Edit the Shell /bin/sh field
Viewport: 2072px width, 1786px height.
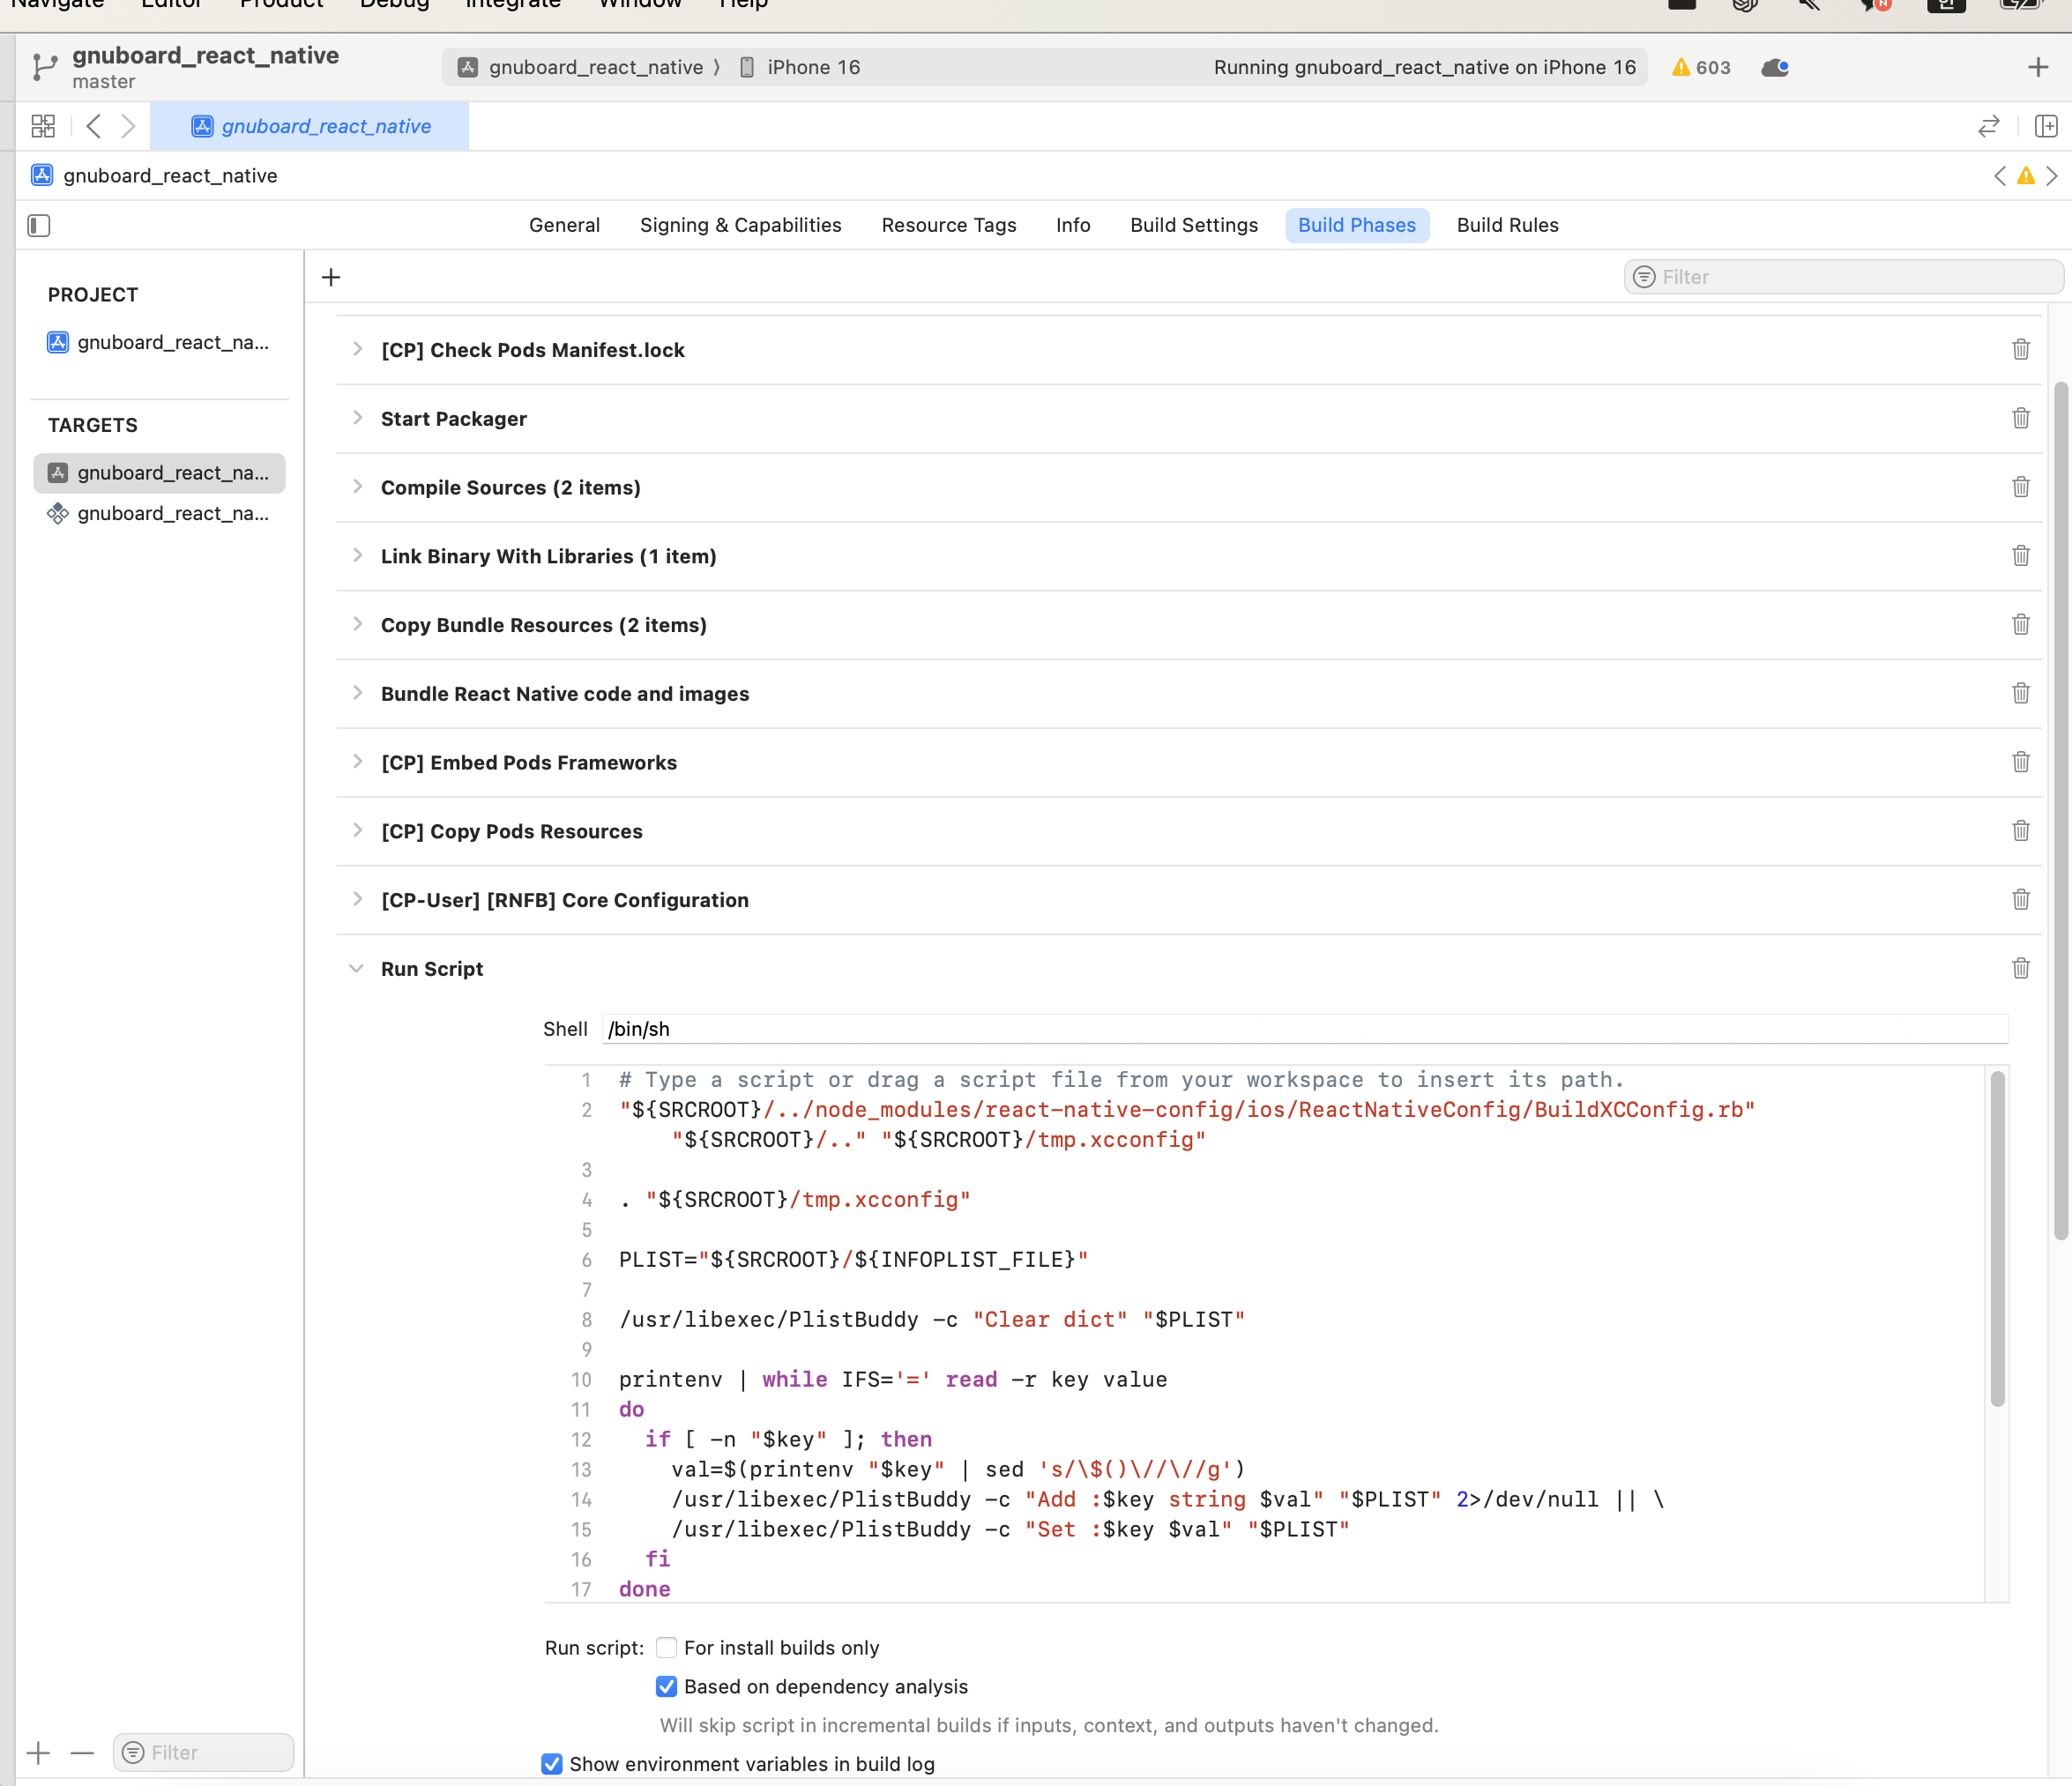pyautogui.click(x=1305, y=1029)
